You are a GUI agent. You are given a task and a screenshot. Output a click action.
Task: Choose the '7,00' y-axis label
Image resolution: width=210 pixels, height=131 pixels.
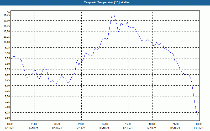coord(7,107)
